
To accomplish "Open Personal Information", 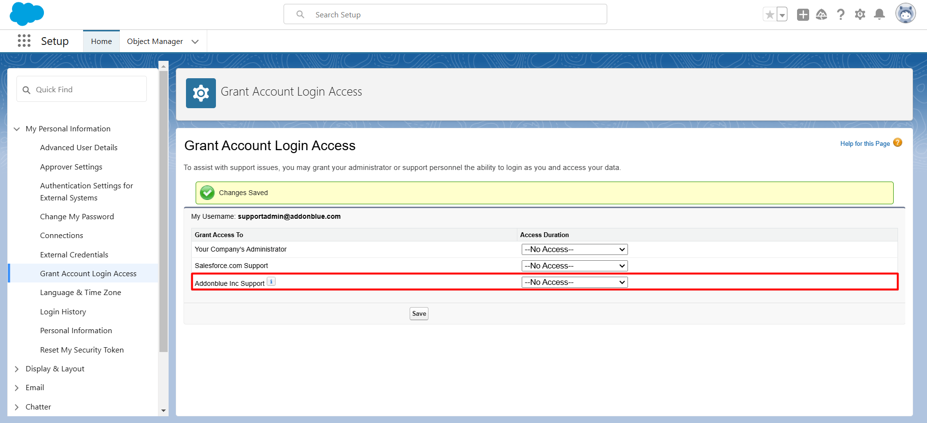I will (x=76, y=331).
